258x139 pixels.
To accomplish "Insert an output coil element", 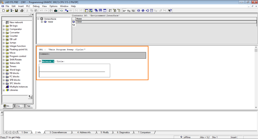I will (147, 11).
